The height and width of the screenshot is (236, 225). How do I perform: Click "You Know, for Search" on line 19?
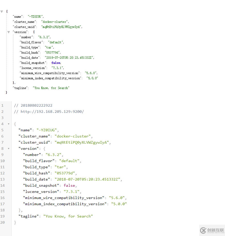click(68, 216)
